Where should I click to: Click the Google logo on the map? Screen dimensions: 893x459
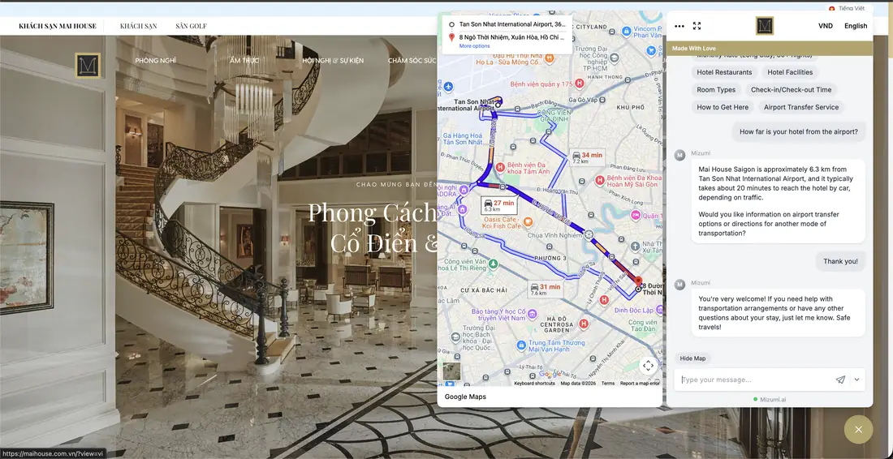click(549, 374)
